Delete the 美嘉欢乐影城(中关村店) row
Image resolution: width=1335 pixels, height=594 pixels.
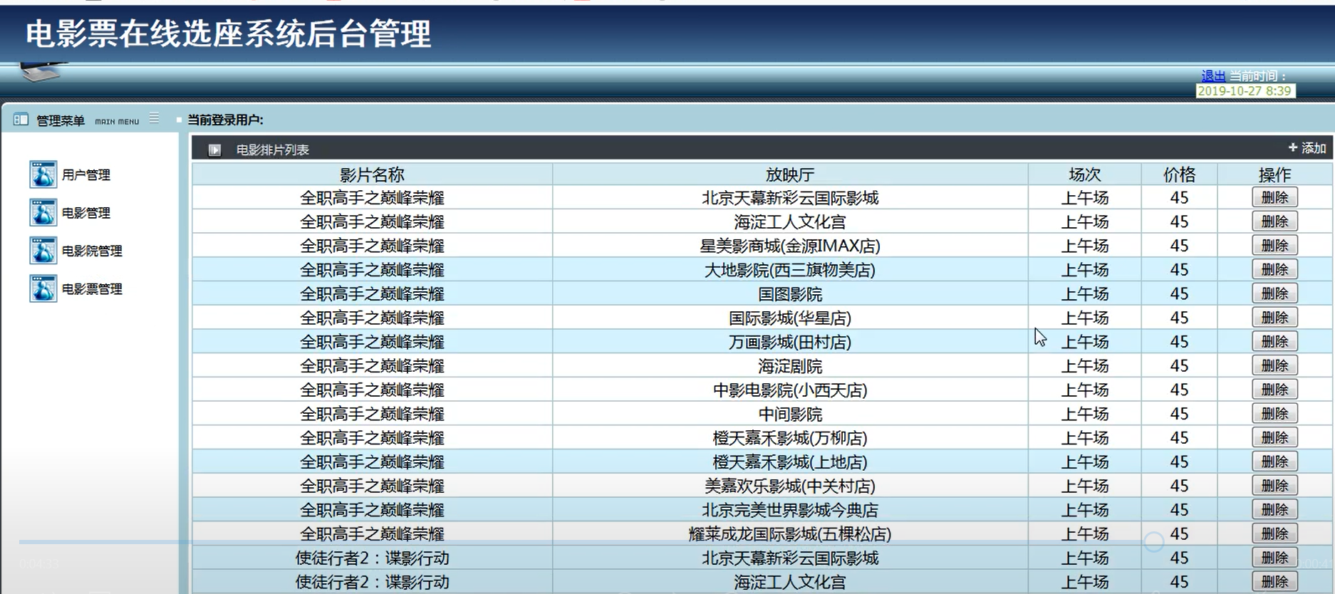click(x=1274, y=486)
